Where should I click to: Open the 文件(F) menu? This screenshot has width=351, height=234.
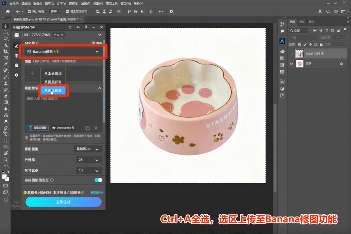point(14,3)
